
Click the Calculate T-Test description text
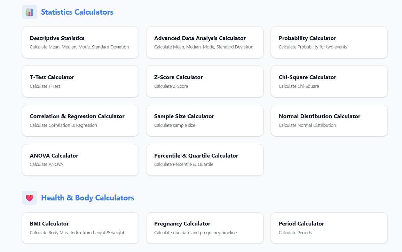tap(46, 86)
